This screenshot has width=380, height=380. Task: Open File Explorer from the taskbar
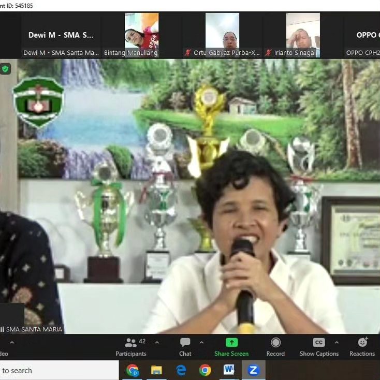tap(156, 370)
